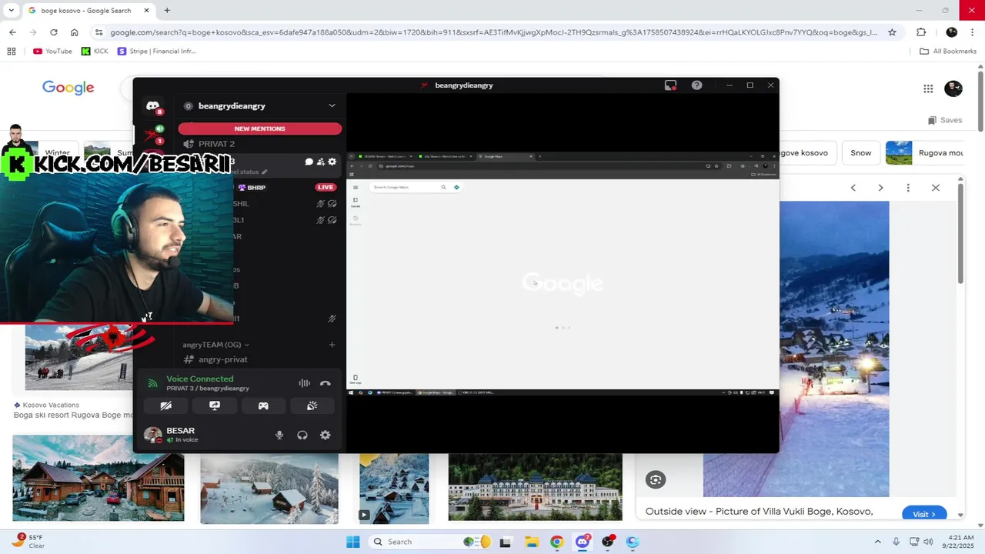Open the Discord soundboard

coord(312,405)
